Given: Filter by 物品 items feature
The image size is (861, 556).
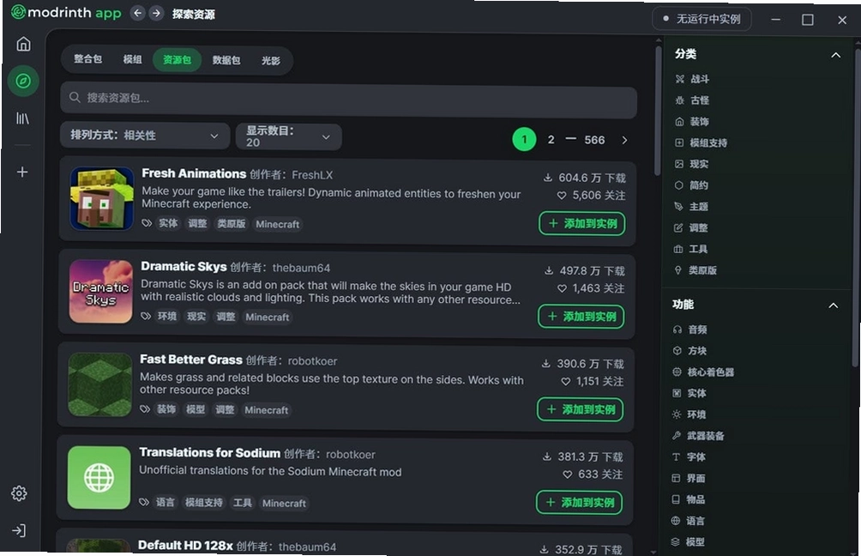Looking at the screenshot, I should (x=688, y=500).
